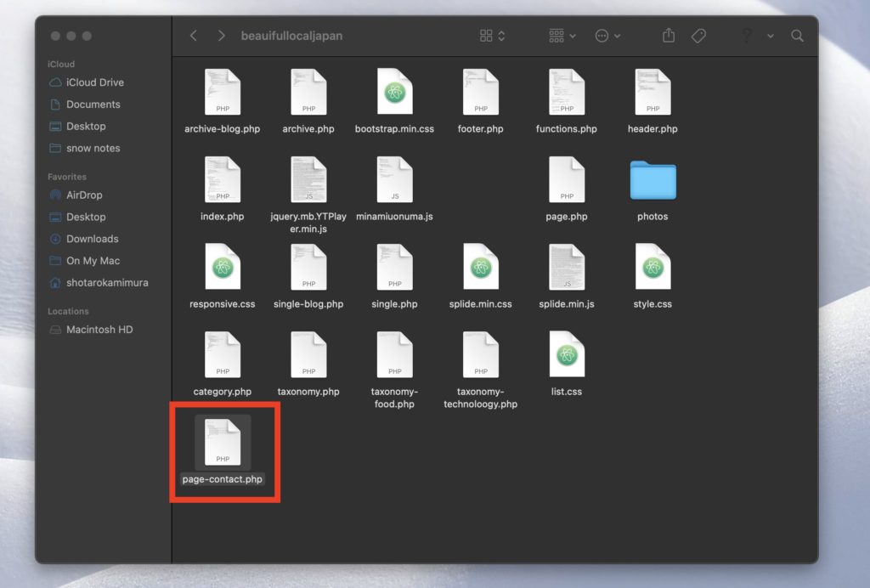Expand the toolbar overflow chevron

pyautogui.click(x=770, y=36)
